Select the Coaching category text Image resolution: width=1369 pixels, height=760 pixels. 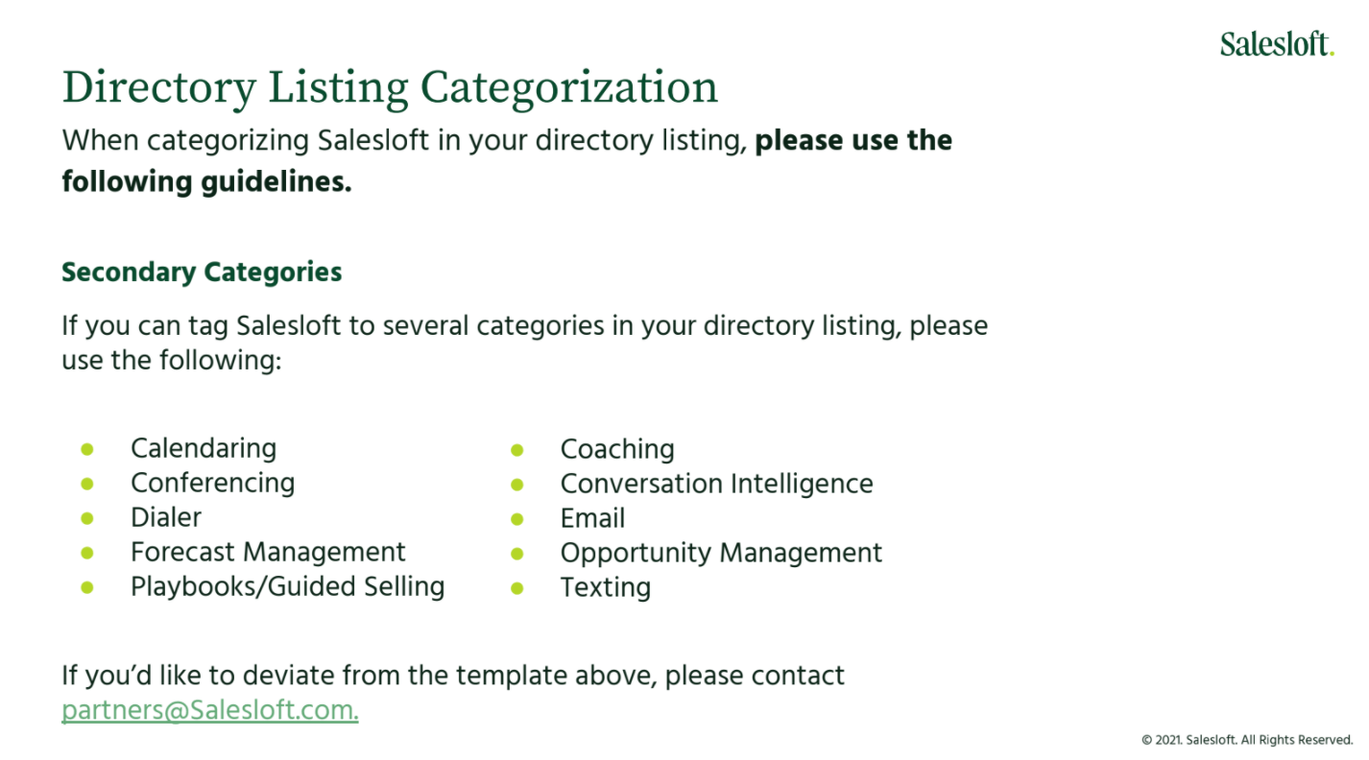click(617, 449)
